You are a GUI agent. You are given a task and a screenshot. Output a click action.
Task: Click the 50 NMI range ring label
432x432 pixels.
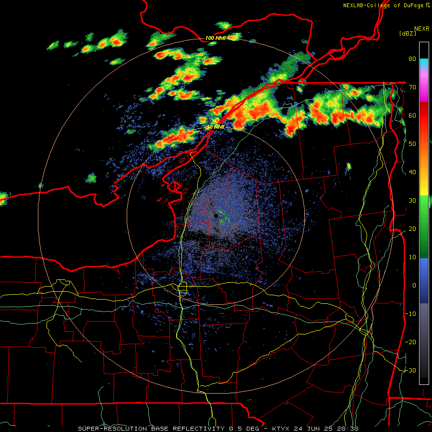216,127
